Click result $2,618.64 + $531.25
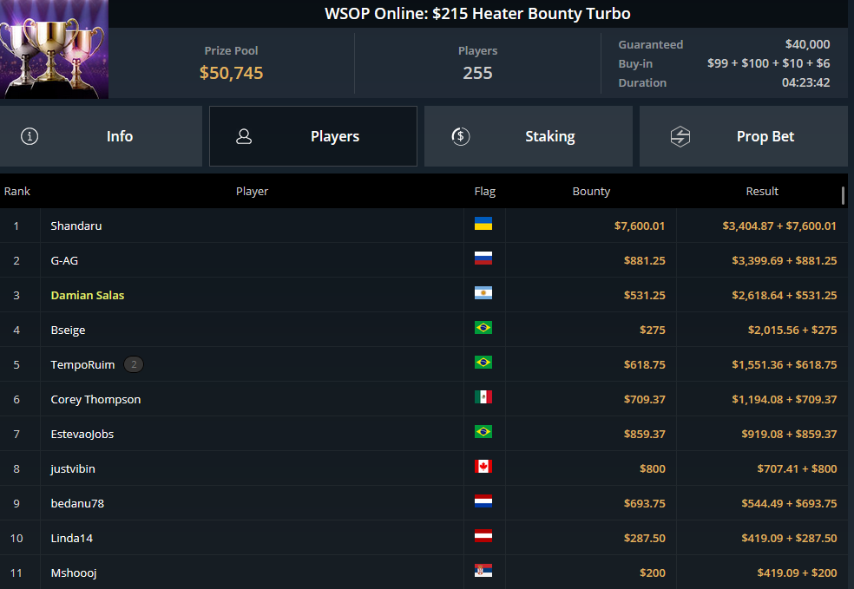Screen dimensions: 854x589 coord(785,295)
